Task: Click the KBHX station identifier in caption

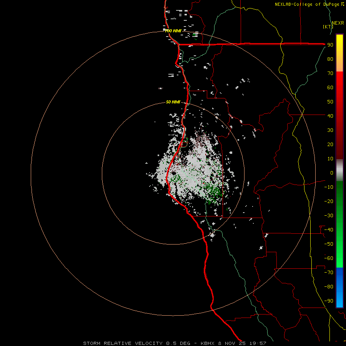Action: click(x=208, y=343)
